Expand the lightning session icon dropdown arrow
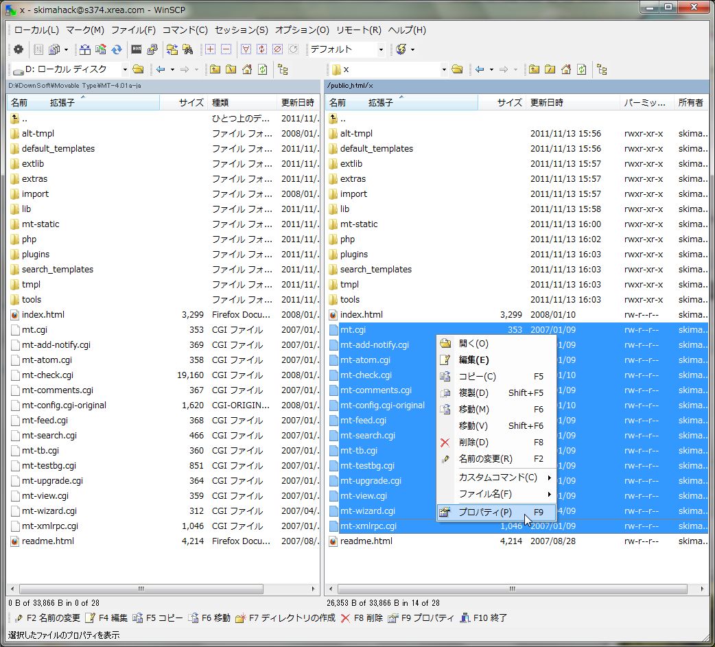The image size is (715, 647). click(412, 49)
